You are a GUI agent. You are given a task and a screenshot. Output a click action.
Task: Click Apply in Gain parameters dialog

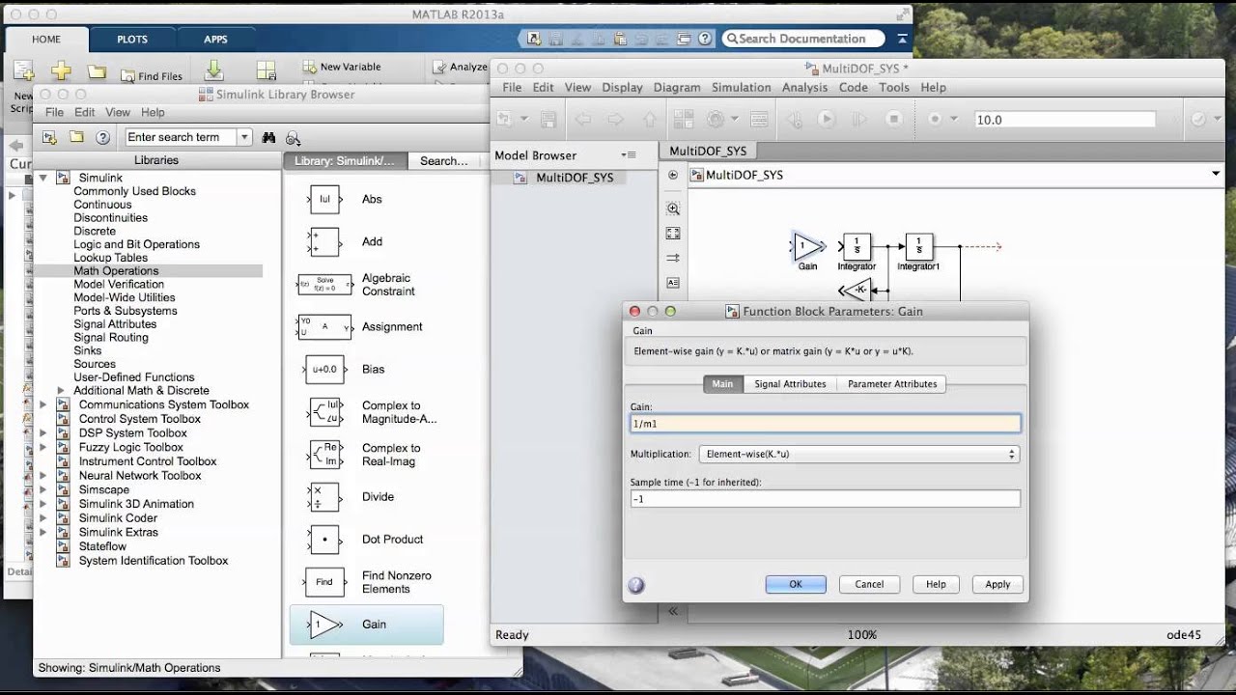[997, 584]
